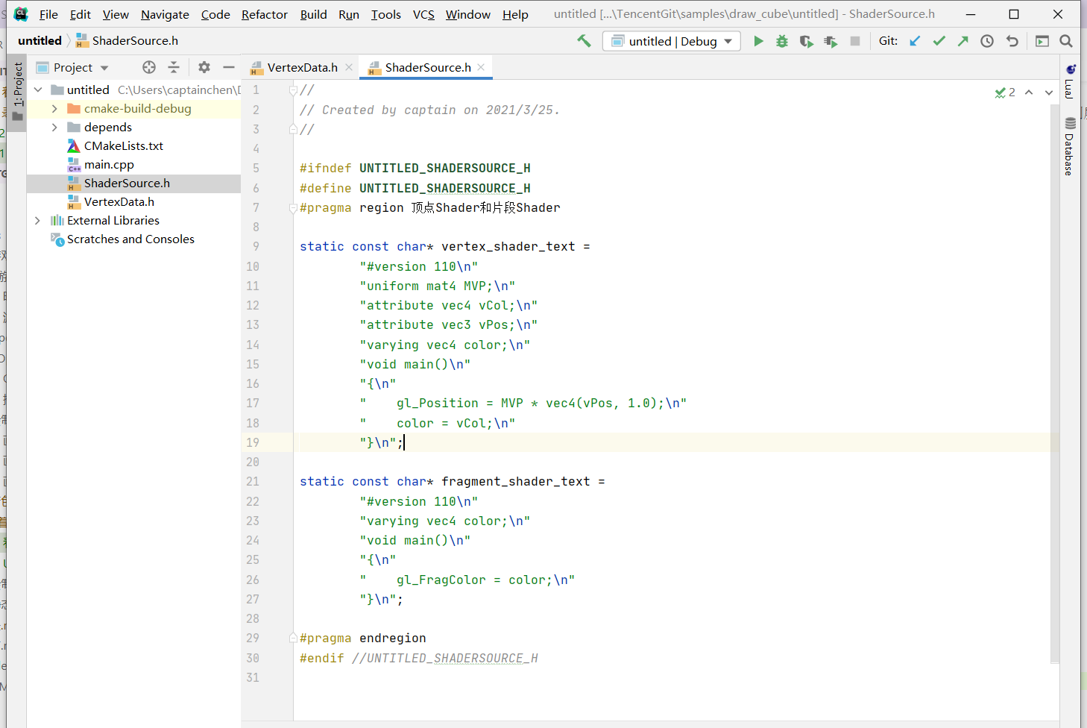Viewport: 1087px width, 728px height.
Task: Click untitled breadcrumb in navigation bar
Action: [40, 40]
